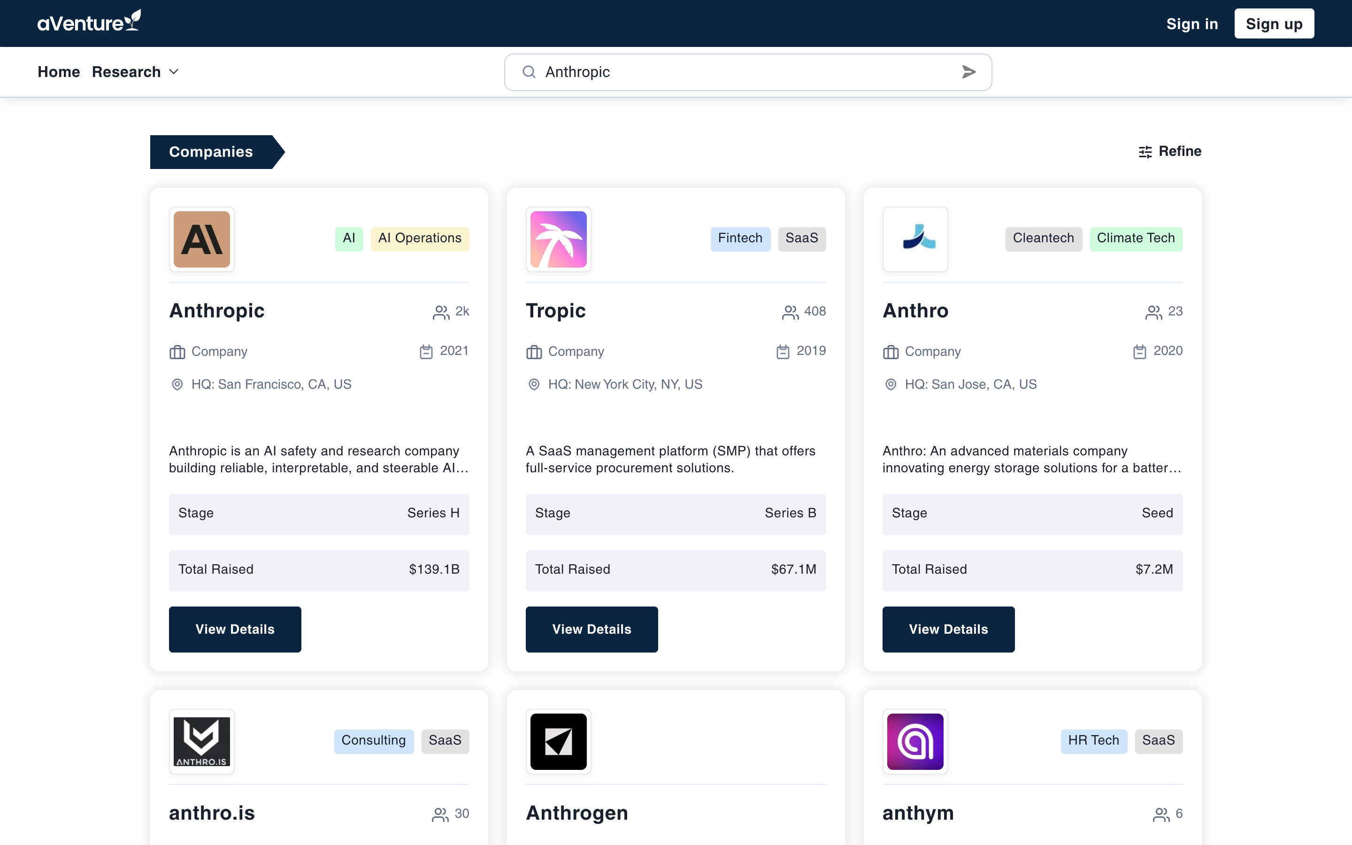Click the SaaS tag on anthro.is
This screenshot has height=845, width=1352.
pos(445,741)
